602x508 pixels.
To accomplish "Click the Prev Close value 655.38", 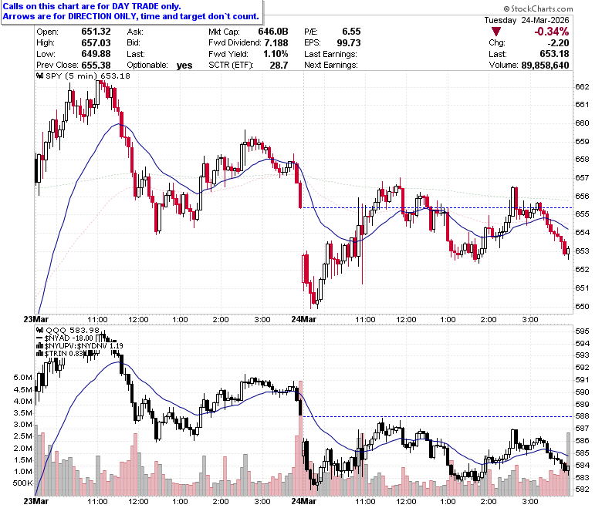I will 96,66.
